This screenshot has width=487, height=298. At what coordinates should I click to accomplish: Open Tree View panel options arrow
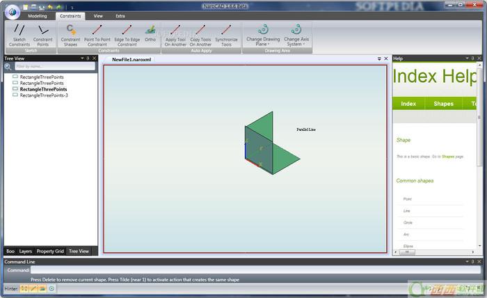(x=82, y=58)
